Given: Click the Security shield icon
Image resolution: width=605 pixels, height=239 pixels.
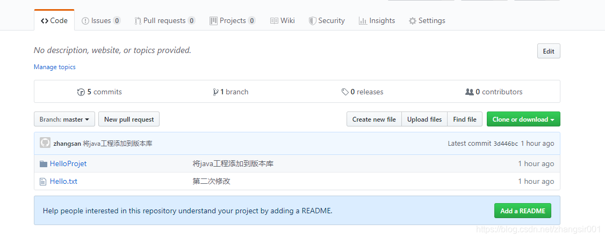Looking at the screenshot, I should (x=313, y=21).
